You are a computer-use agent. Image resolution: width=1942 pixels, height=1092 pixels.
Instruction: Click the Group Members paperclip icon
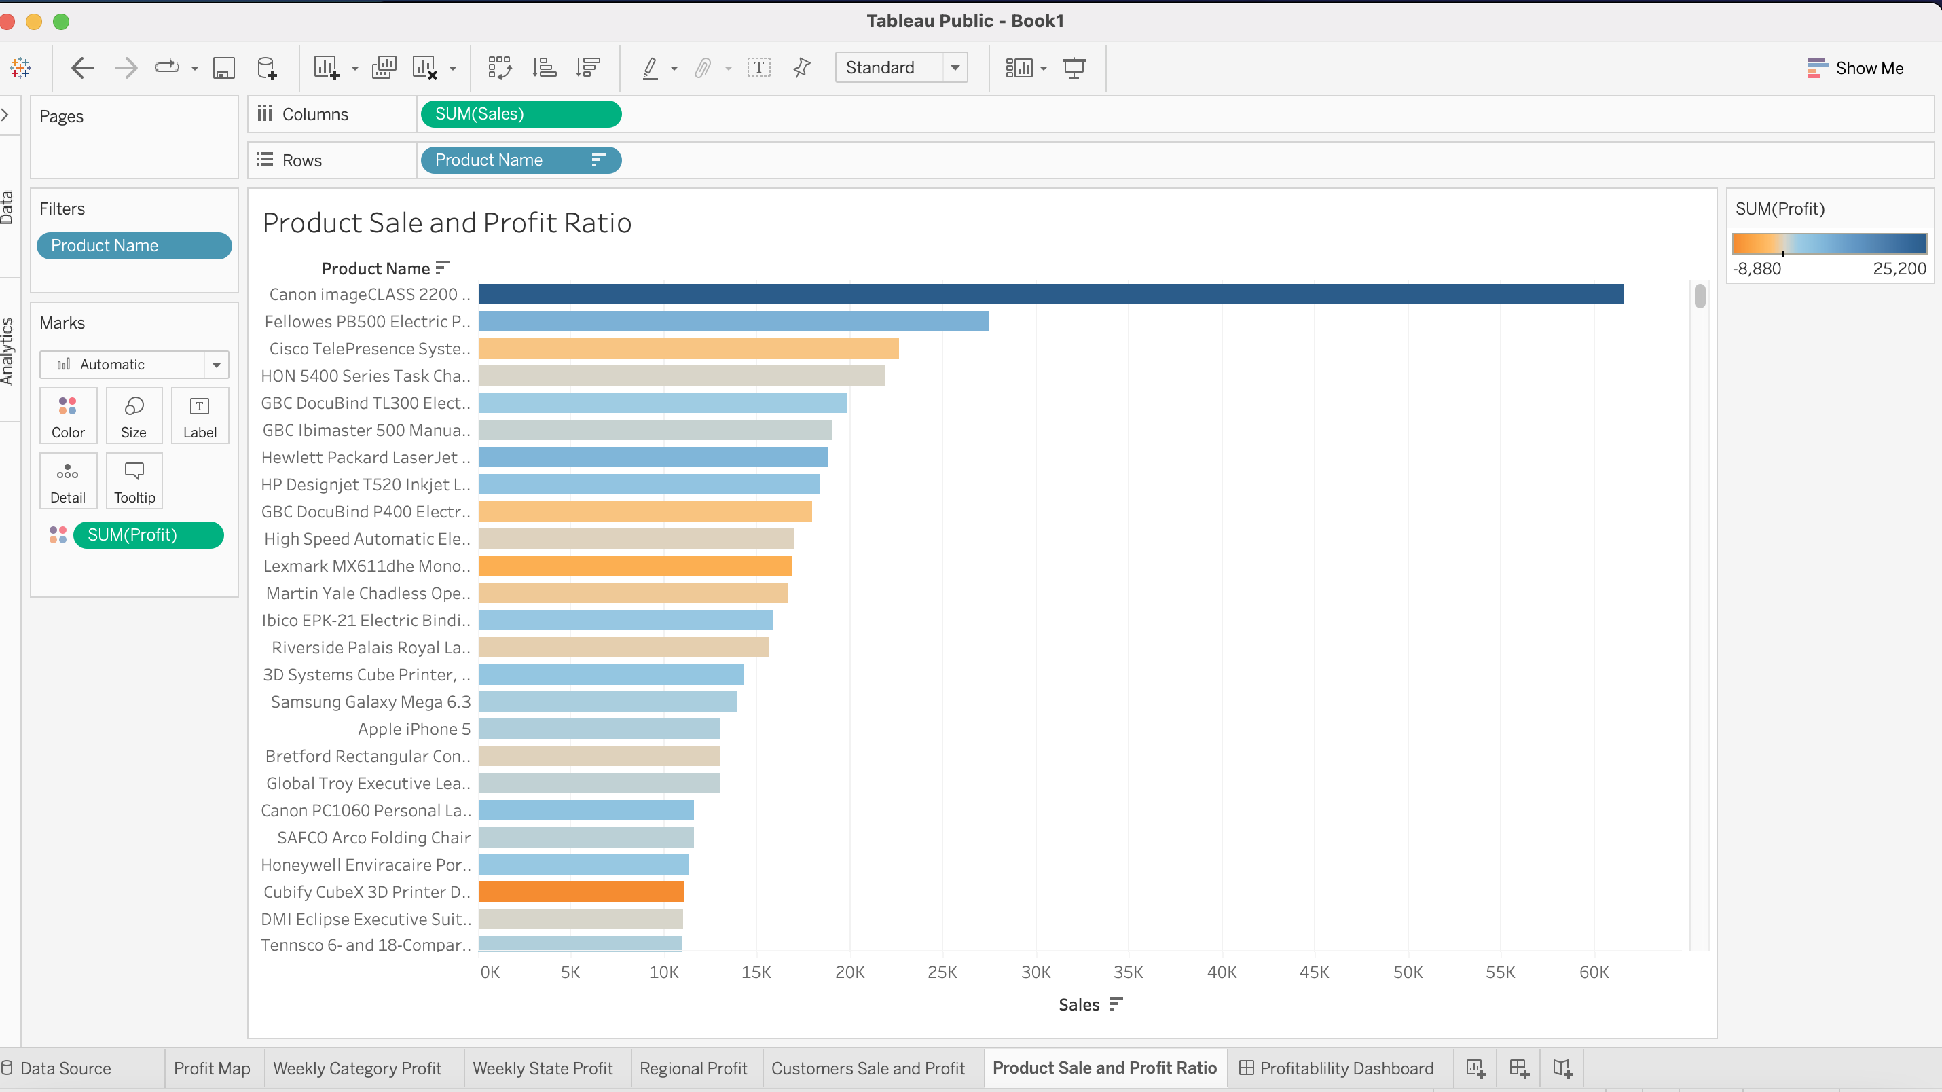703,68
